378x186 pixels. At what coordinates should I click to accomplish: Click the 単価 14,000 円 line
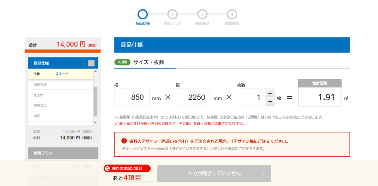tap(63, 132)
